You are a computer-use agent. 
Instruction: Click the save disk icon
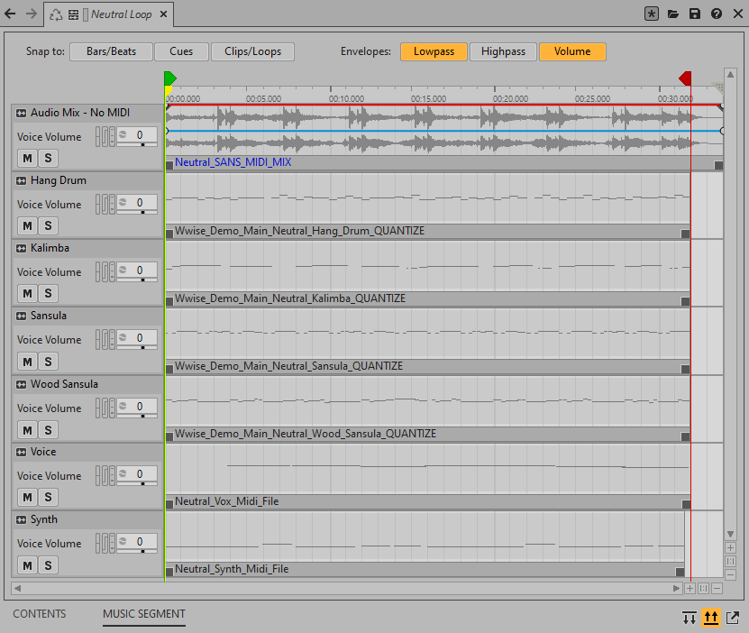click(694, 14)
